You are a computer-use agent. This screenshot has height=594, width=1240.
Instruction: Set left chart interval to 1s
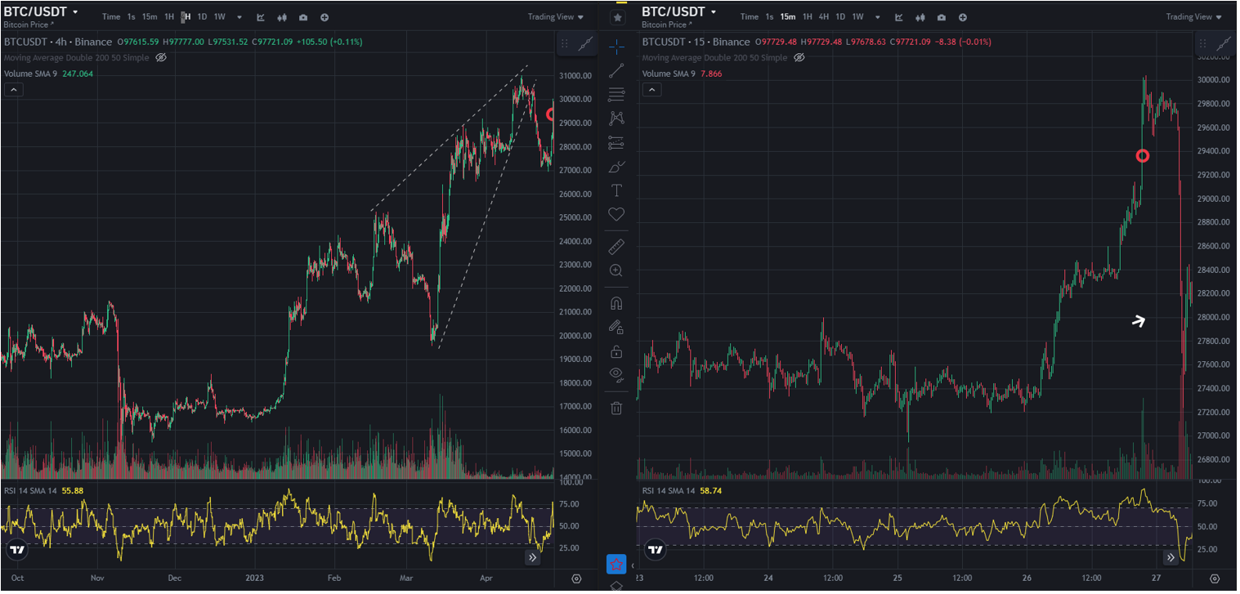[x=131, y=17]
